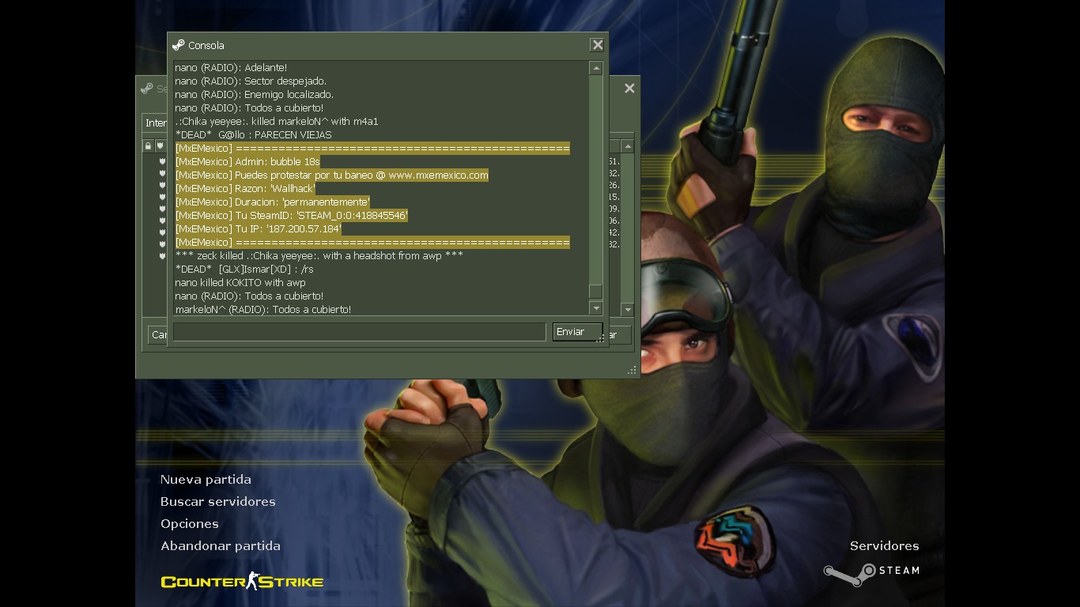Close the server browser window behind console

pos(629,89)
